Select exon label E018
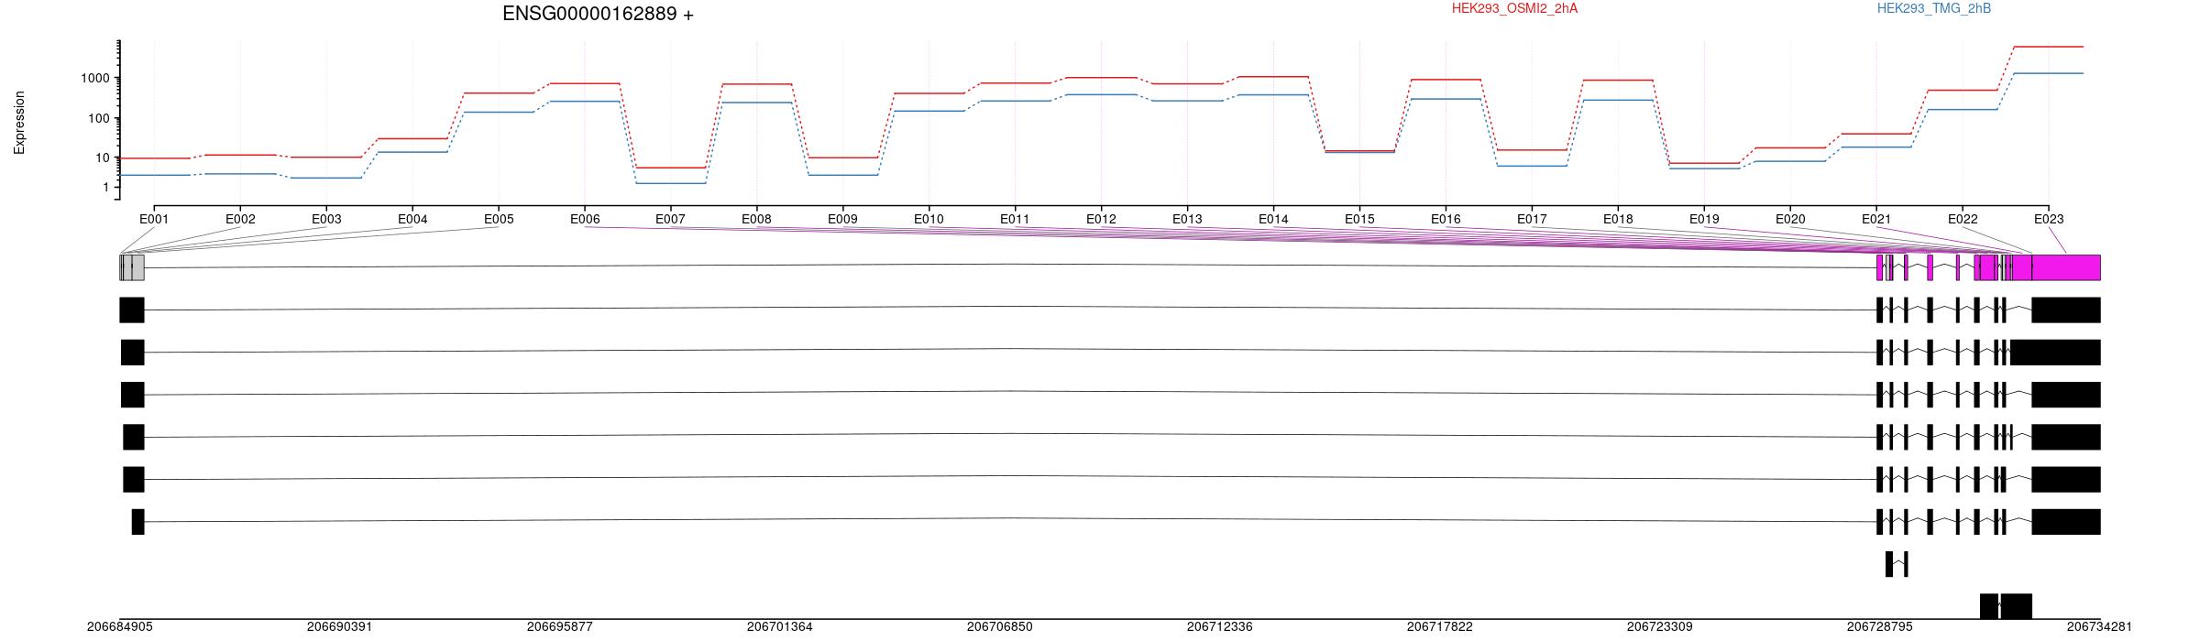 tap(1618, 220)
